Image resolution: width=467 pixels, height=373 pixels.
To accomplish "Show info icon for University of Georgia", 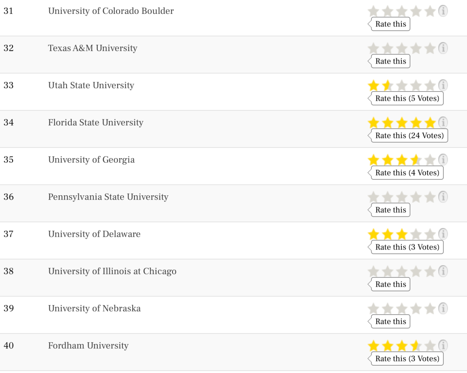I will coord(443,160).
